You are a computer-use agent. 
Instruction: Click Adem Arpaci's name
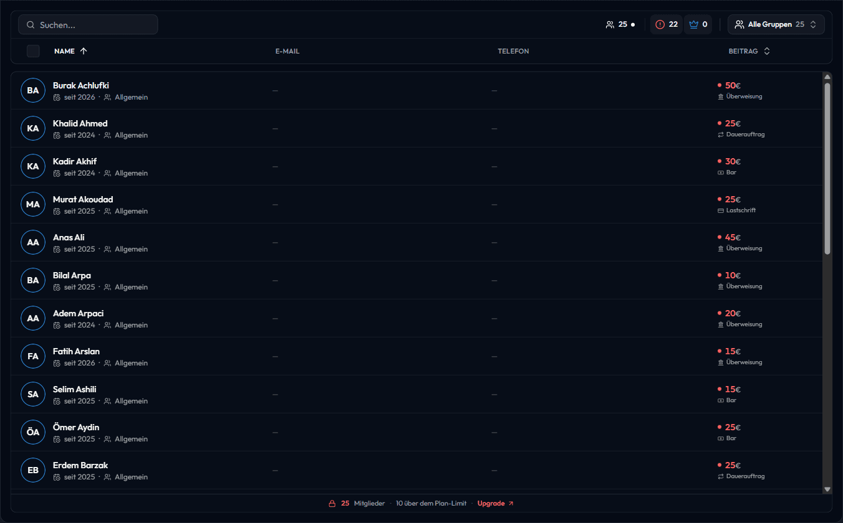click(79, 313)
